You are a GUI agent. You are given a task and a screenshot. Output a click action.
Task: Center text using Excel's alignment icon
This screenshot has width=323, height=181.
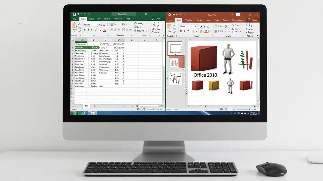(115, 30)
